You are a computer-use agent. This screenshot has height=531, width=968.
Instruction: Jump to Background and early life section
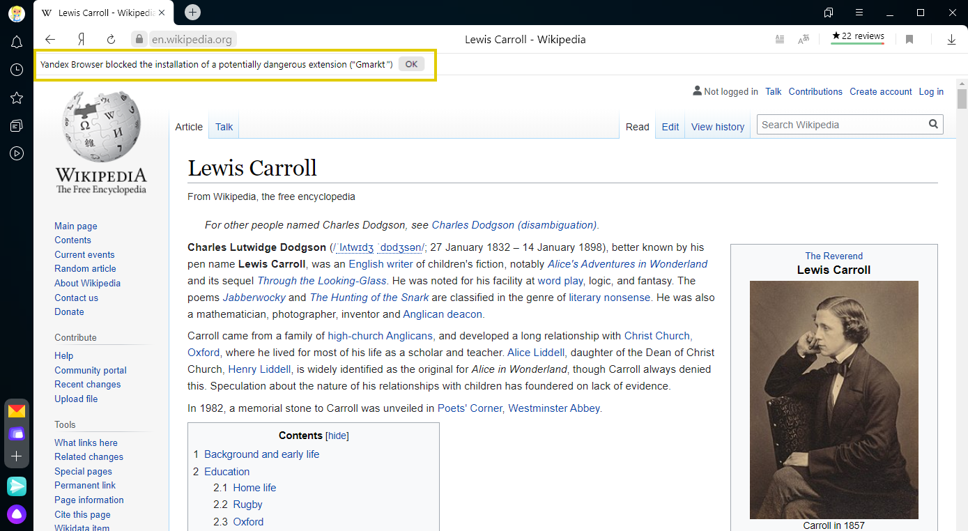tap(261, 454)
